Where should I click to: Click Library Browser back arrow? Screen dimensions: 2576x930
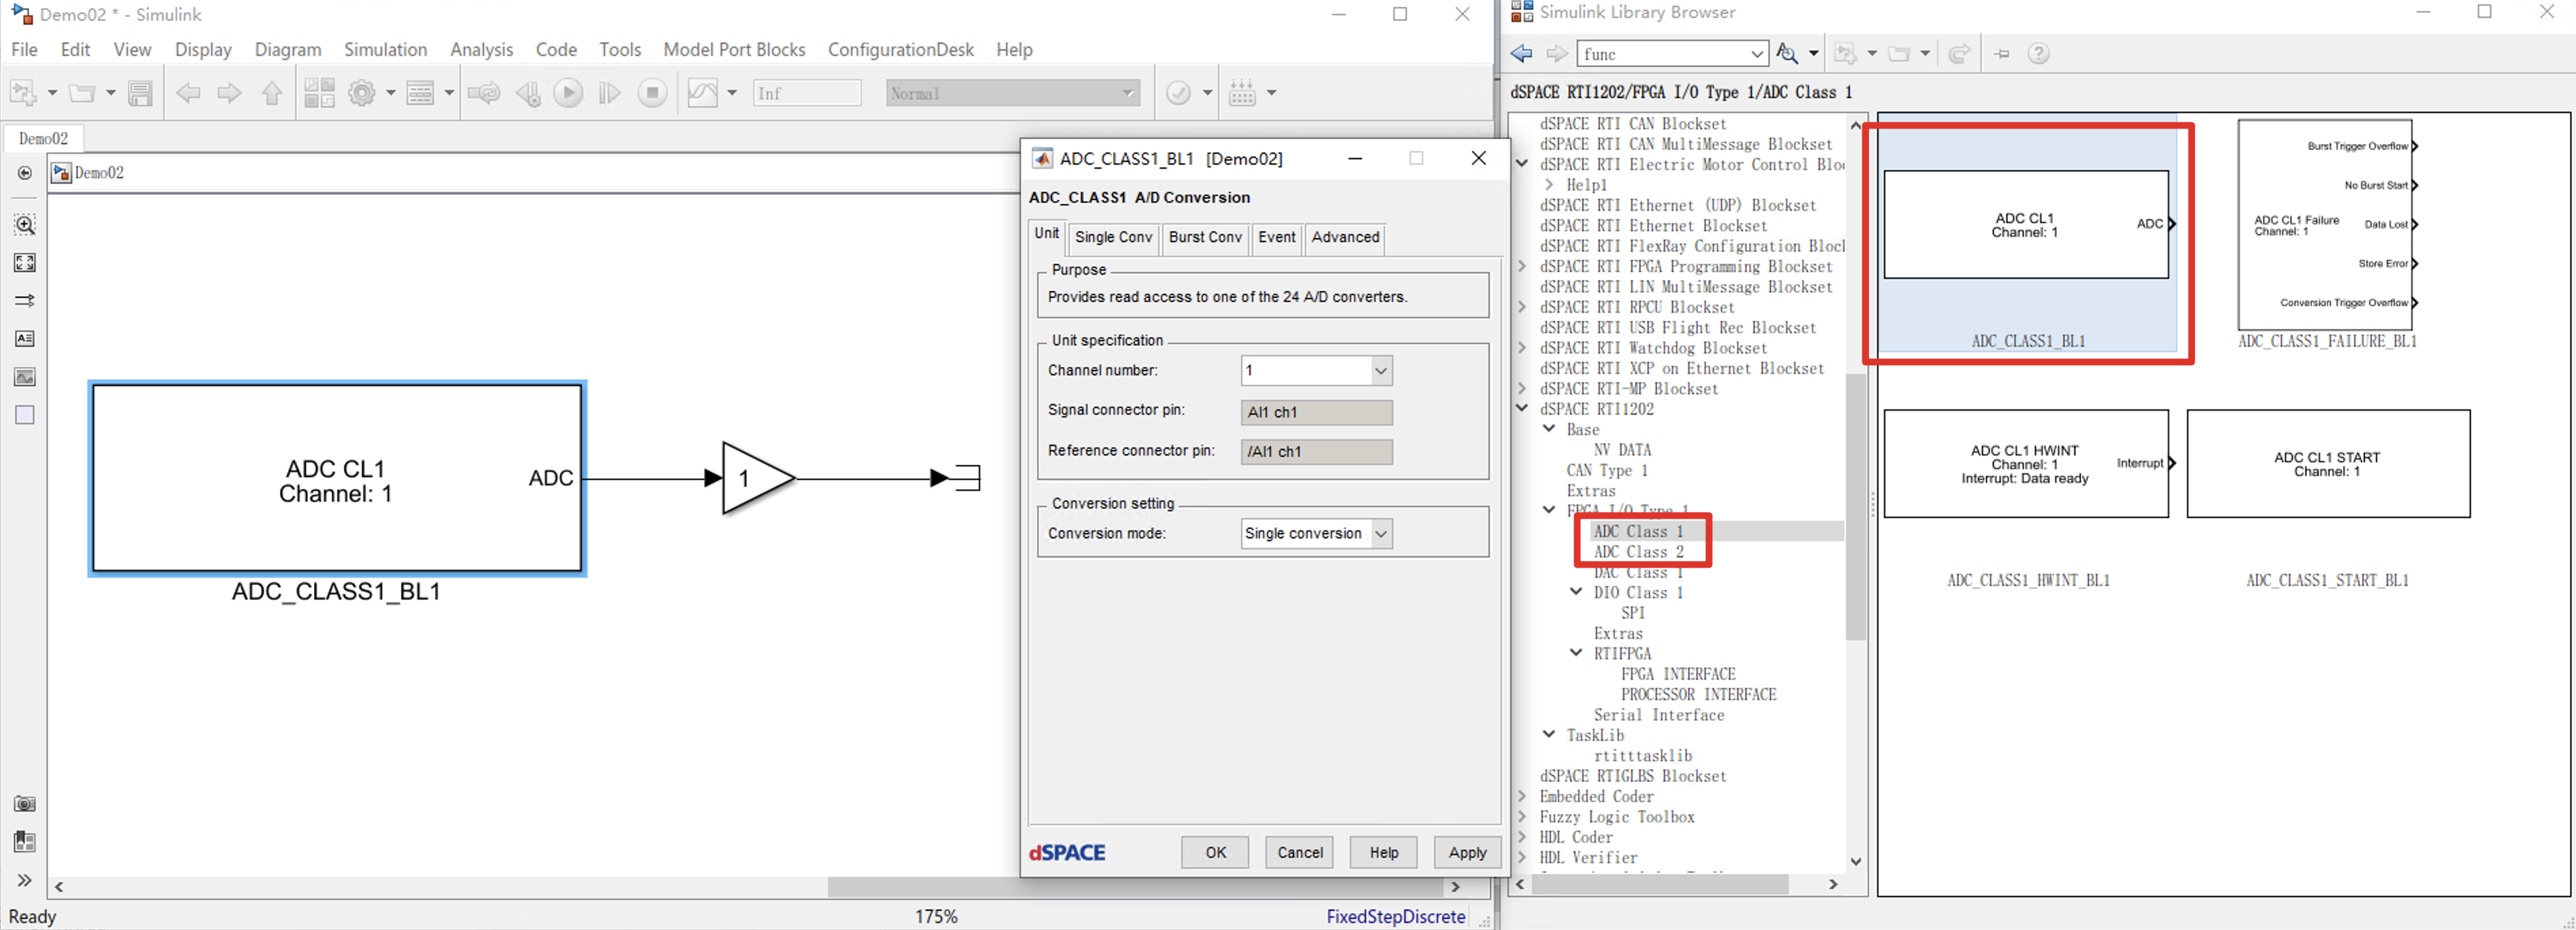1522,54
